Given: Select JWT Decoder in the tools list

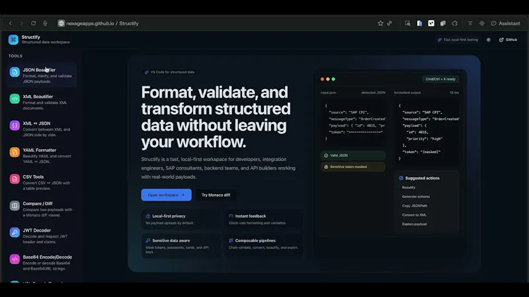Looking at the screenshot, I should (42, 236).
